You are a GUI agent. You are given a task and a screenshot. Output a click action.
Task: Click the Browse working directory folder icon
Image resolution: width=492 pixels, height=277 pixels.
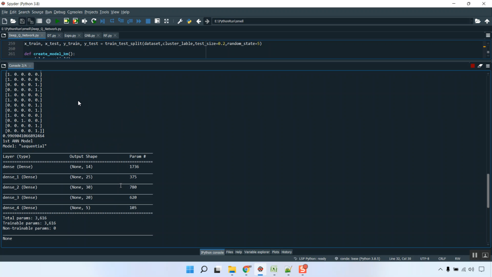pos(478,21)
